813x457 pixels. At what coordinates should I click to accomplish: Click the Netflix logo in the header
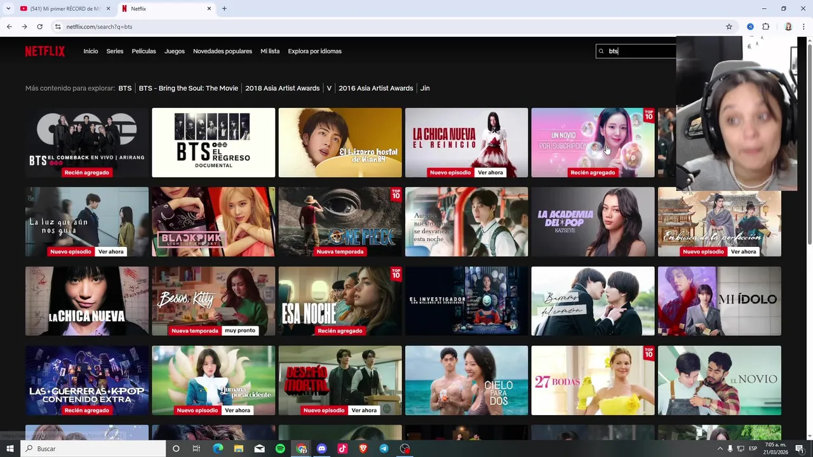pyautogui.click(x=45, y=51)
